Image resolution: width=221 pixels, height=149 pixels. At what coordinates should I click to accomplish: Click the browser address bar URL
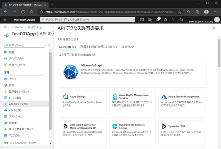(x=110, y=12)
